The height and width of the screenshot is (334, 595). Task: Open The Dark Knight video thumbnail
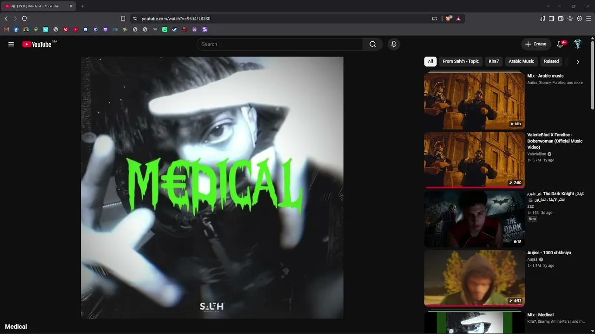[474, 219]
